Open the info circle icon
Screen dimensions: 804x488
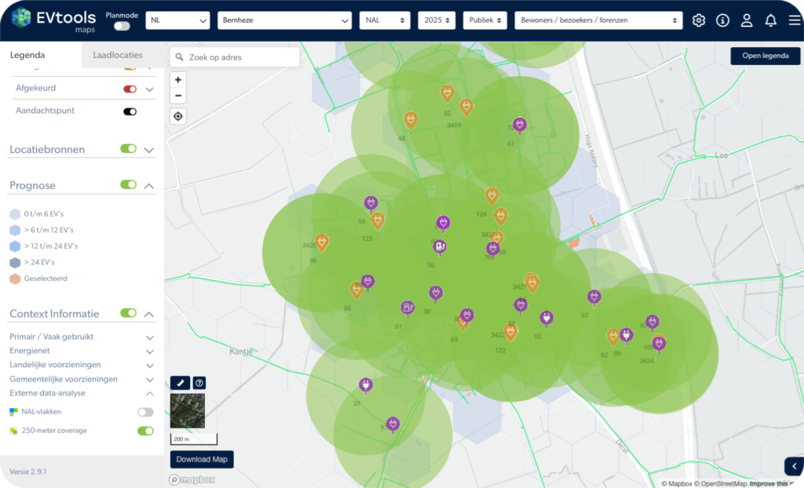(x=722, y=20)
